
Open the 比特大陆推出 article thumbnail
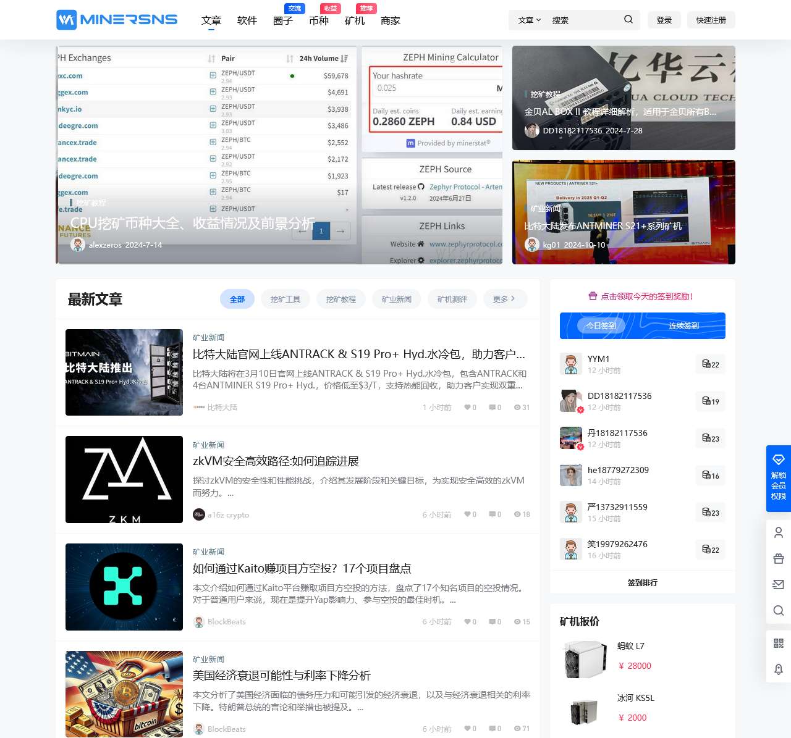(124, 372)
